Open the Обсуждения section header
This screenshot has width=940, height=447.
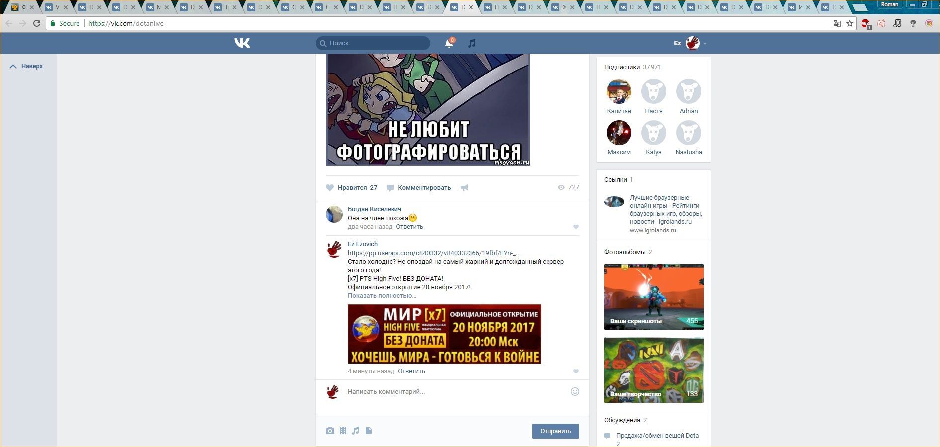click(626, 420)
